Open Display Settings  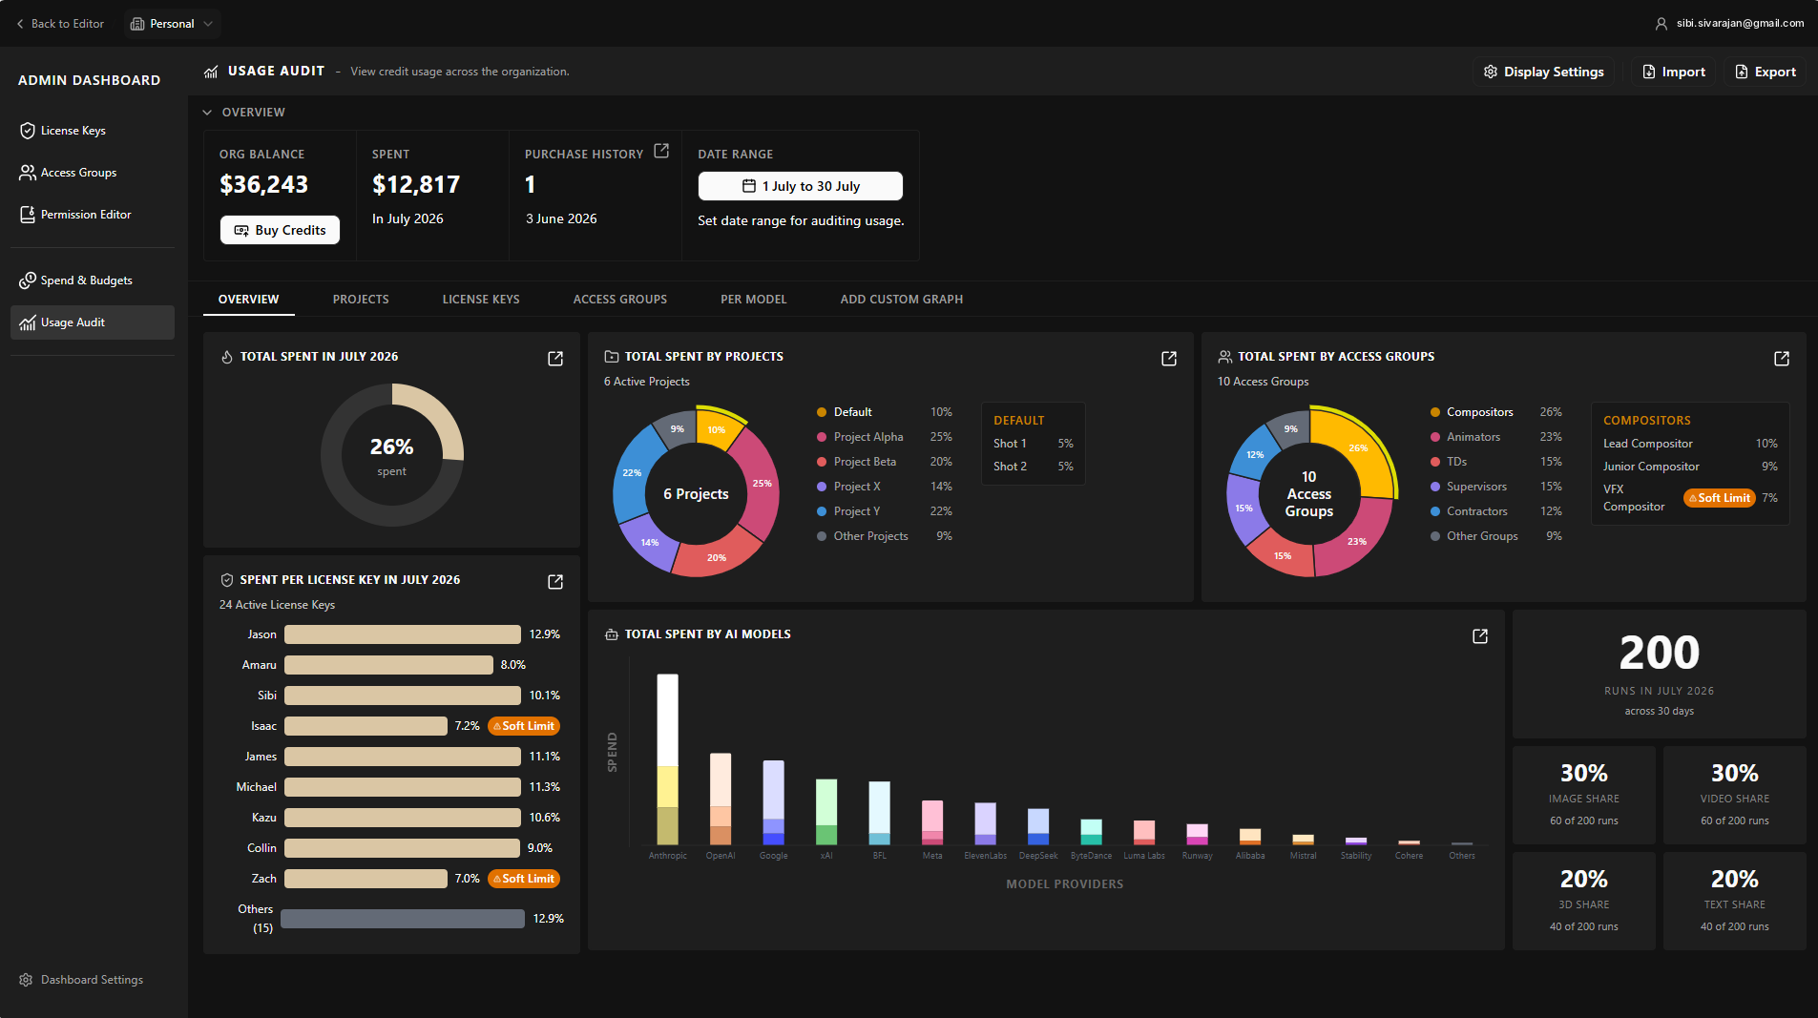(x=1543, y=72)
